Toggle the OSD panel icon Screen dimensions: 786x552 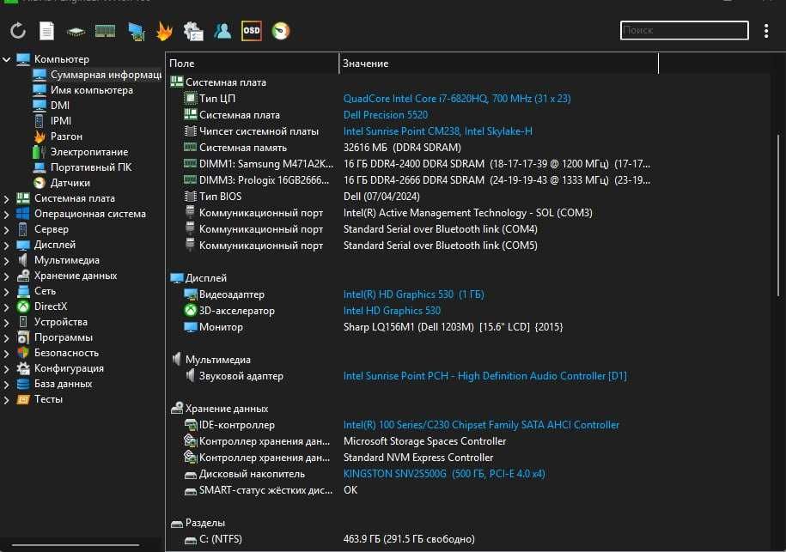tap(251, 31)
